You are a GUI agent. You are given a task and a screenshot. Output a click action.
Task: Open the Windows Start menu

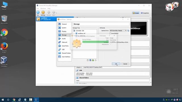3,100
